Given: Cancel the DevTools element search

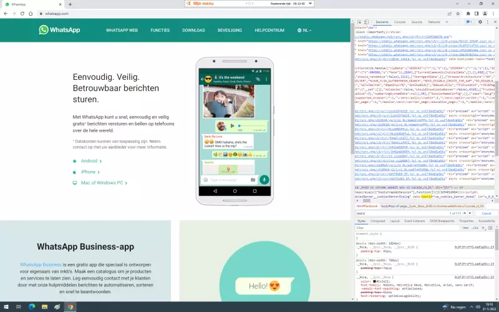Looking at the screenshot, I should coord(487,213).
